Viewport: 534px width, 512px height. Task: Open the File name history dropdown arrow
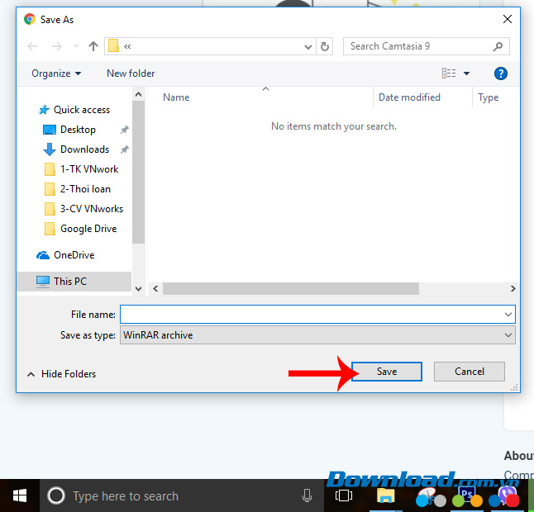[x=508, y=315]
